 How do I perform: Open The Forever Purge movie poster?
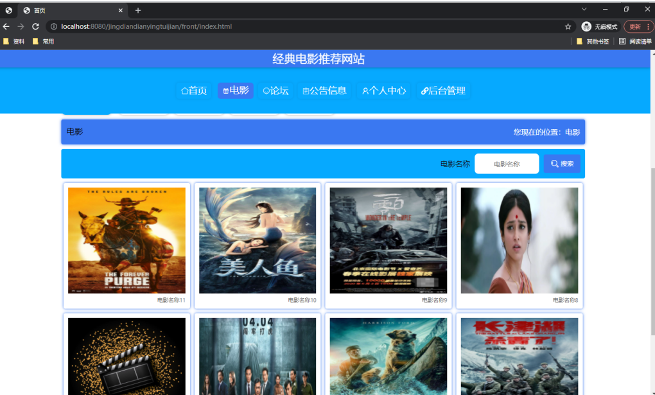127,240
